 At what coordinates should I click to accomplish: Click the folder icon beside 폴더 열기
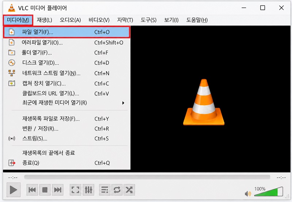click(12, 53)
